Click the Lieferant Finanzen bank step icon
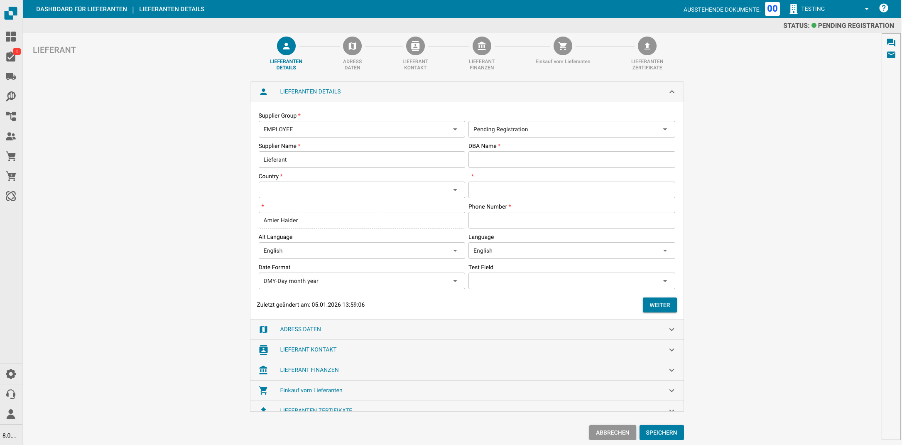 (481, 46)
